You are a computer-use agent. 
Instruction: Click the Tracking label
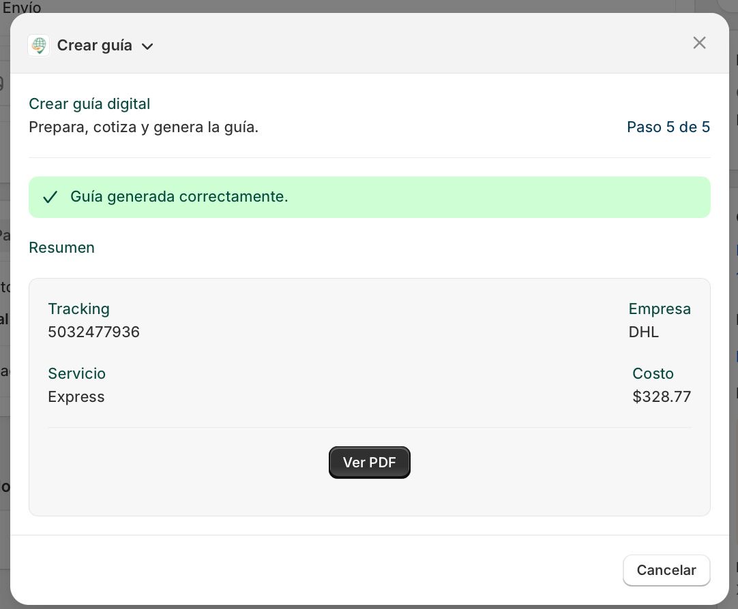coord(78,309)
